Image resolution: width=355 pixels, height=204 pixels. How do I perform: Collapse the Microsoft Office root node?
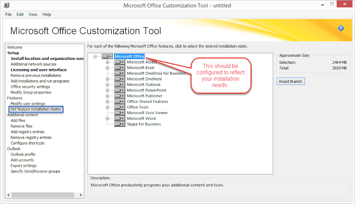(x=95, y=56)
